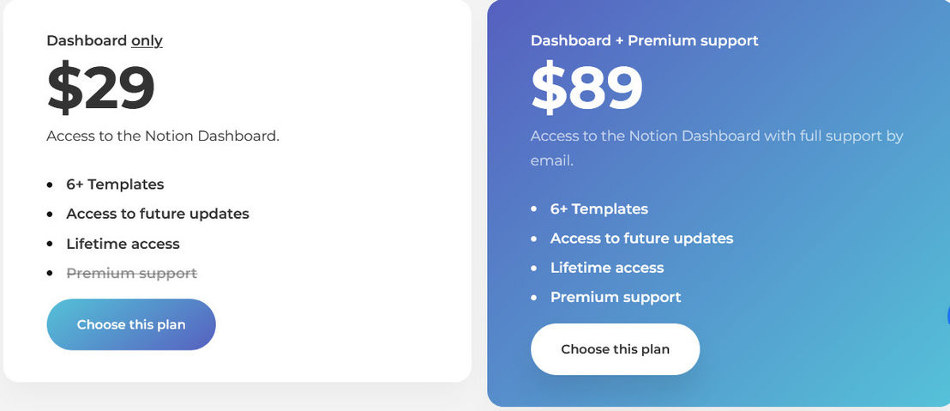Click "Access to future updates" in blue card

point(641,239)
